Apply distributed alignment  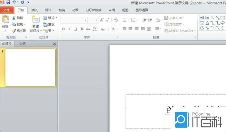149,29
